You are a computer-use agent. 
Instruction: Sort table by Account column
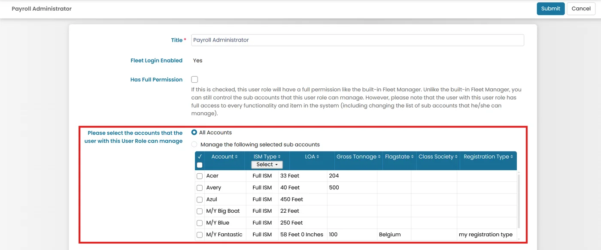click(225, 157)
